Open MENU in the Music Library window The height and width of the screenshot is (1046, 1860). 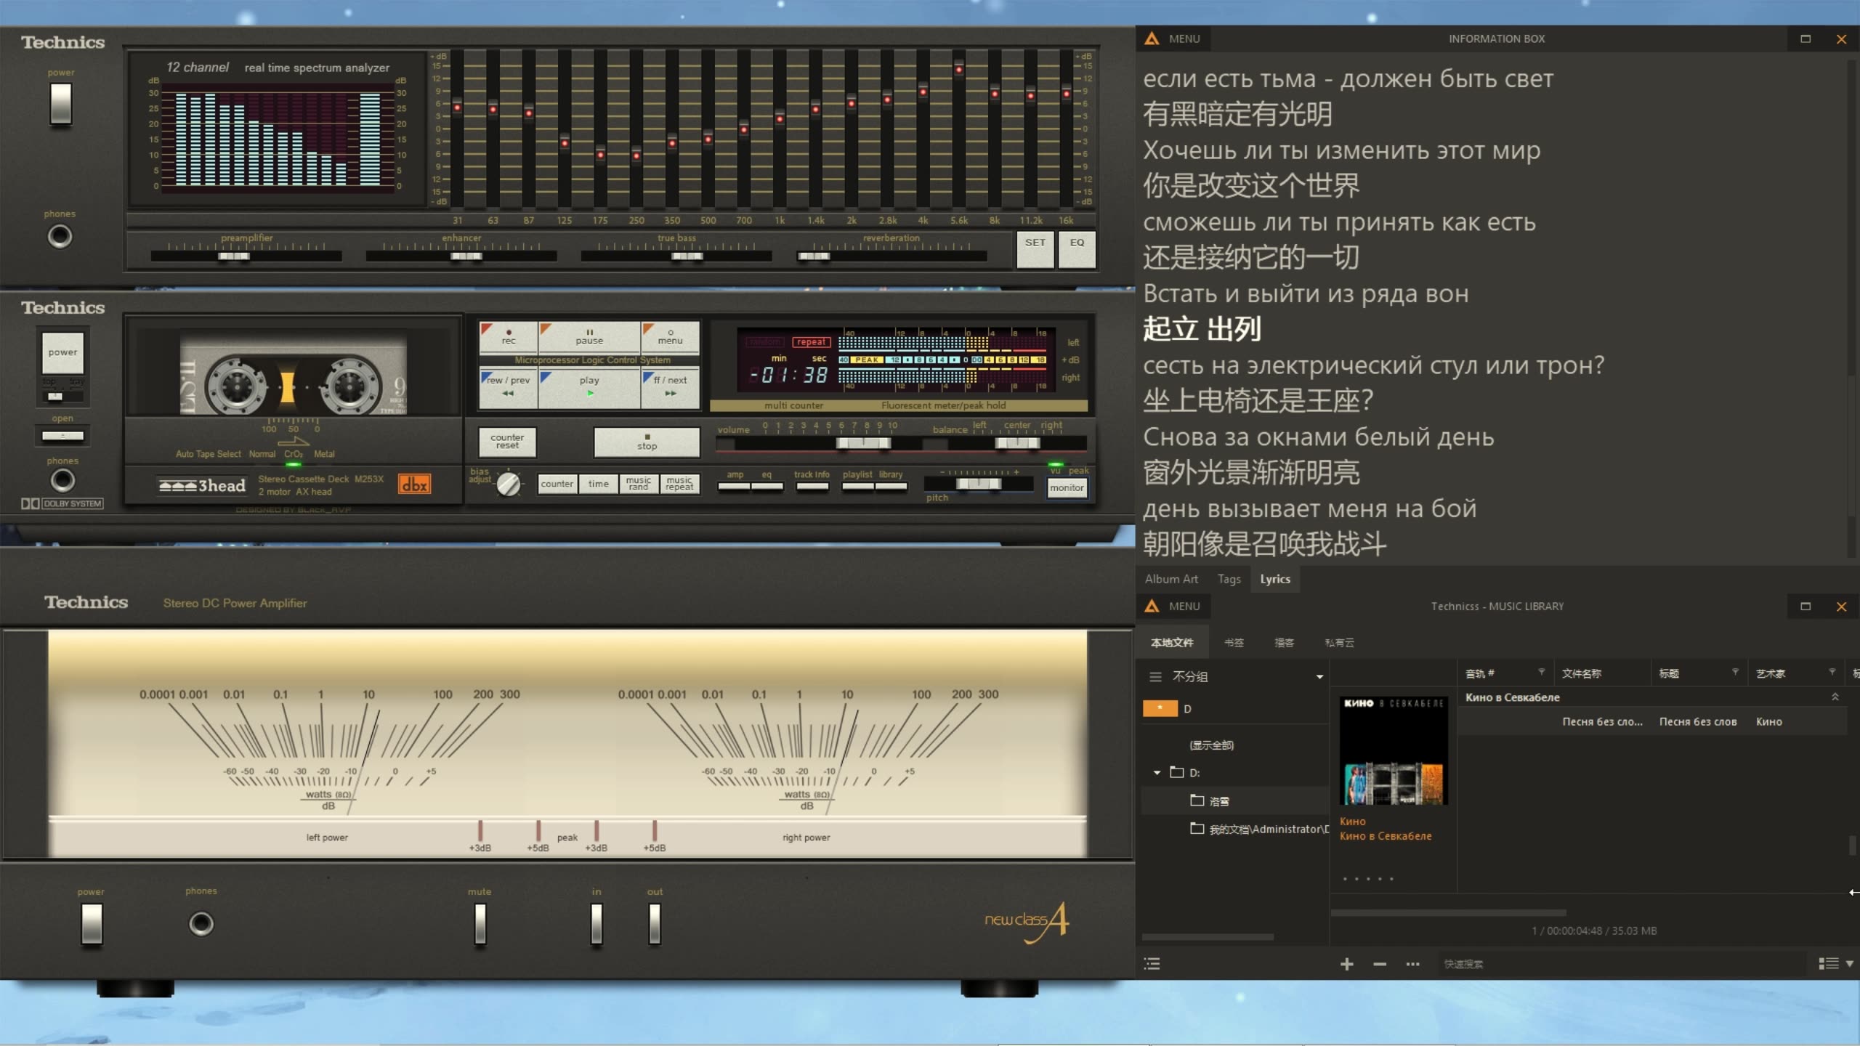click(x=1173, y=607)
